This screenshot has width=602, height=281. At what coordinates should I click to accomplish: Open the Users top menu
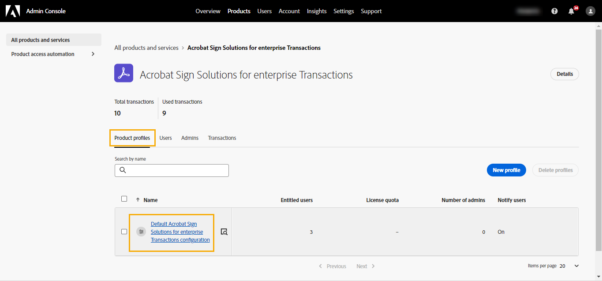point(265,11)
